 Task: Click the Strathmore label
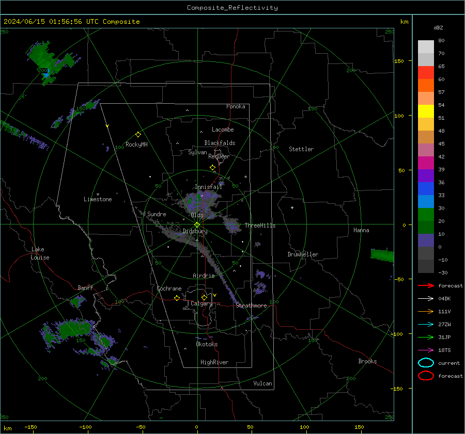pos(252,306)
